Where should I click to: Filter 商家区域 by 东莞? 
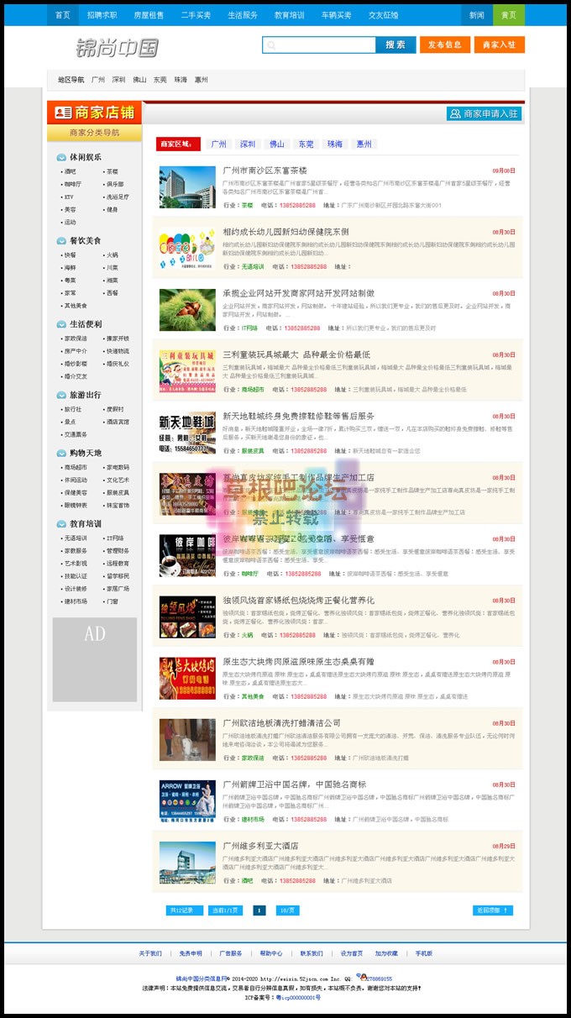pyautogui.click(x=306, y=144)
